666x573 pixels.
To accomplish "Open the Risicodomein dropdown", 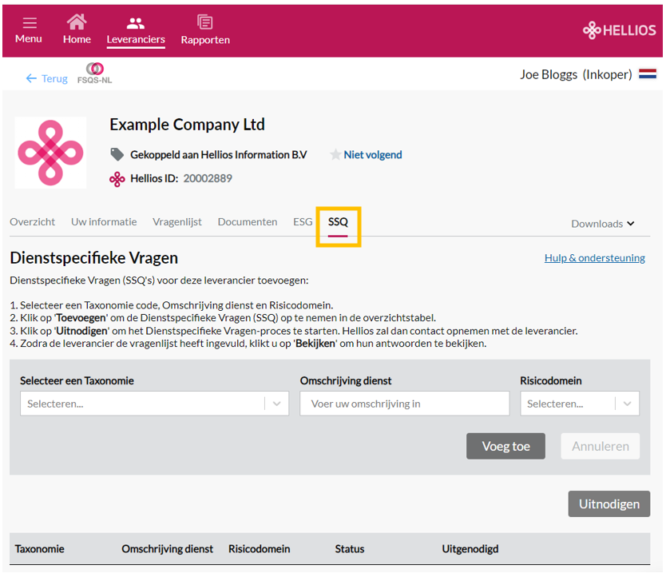I will pos(579,404).
